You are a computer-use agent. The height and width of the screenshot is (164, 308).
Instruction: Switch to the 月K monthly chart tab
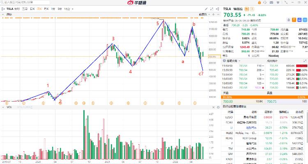click(x=46, y=9)
